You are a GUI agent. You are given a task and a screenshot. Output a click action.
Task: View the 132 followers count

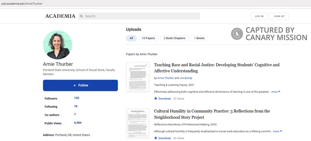click(x=77, y=98)
